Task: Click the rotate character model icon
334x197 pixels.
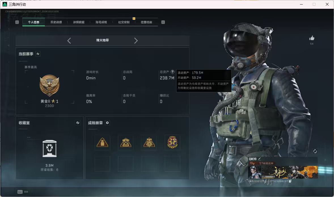Action: pos(315,151)
